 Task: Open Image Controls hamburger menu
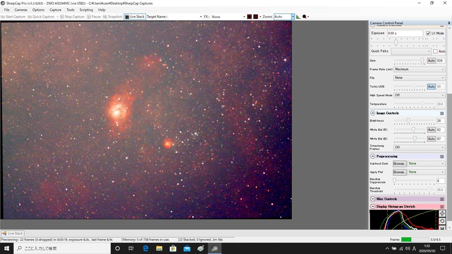click(442, 113)
